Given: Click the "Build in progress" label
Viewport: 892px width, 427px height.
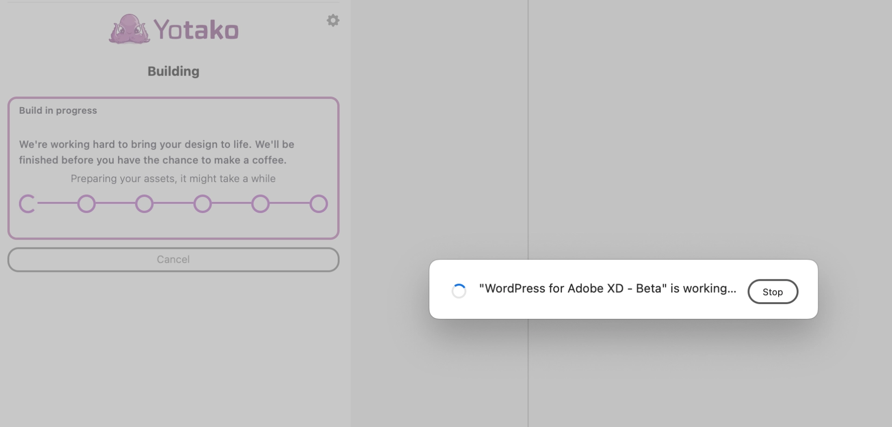Looking at the screenshot, I should [x=58, y=110].
